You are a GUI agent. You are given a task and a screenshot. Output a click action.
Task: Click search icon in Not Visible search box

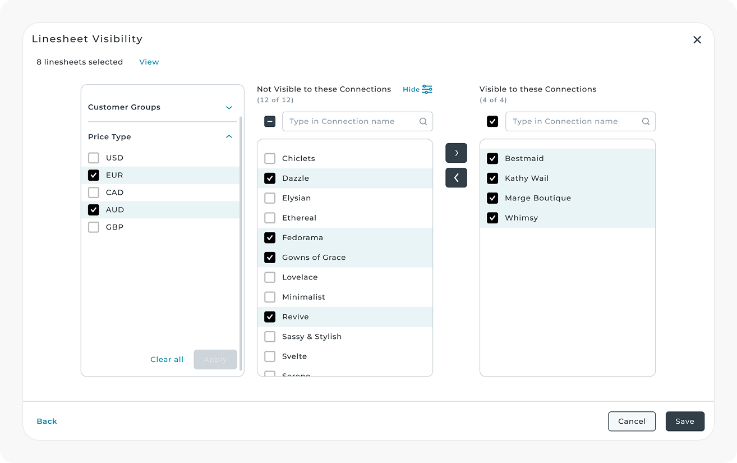[x=423, y=121]
